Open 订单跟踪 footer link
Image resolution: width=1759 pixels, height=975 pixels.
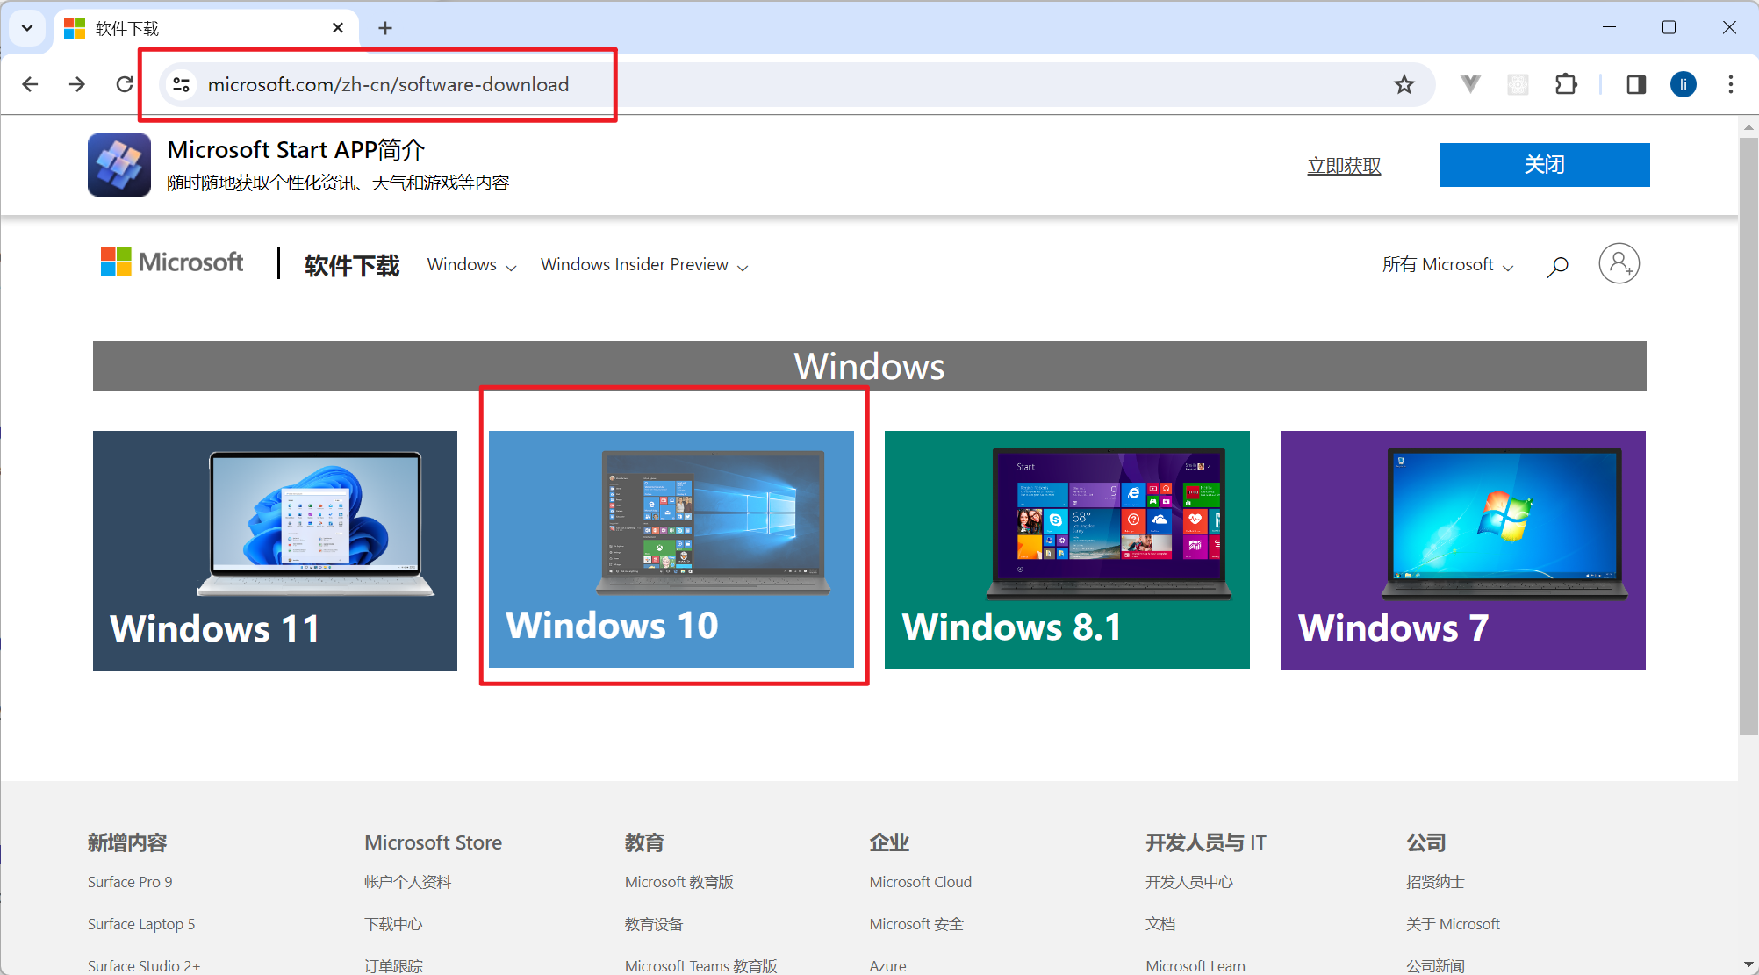(x=393, y=965)
